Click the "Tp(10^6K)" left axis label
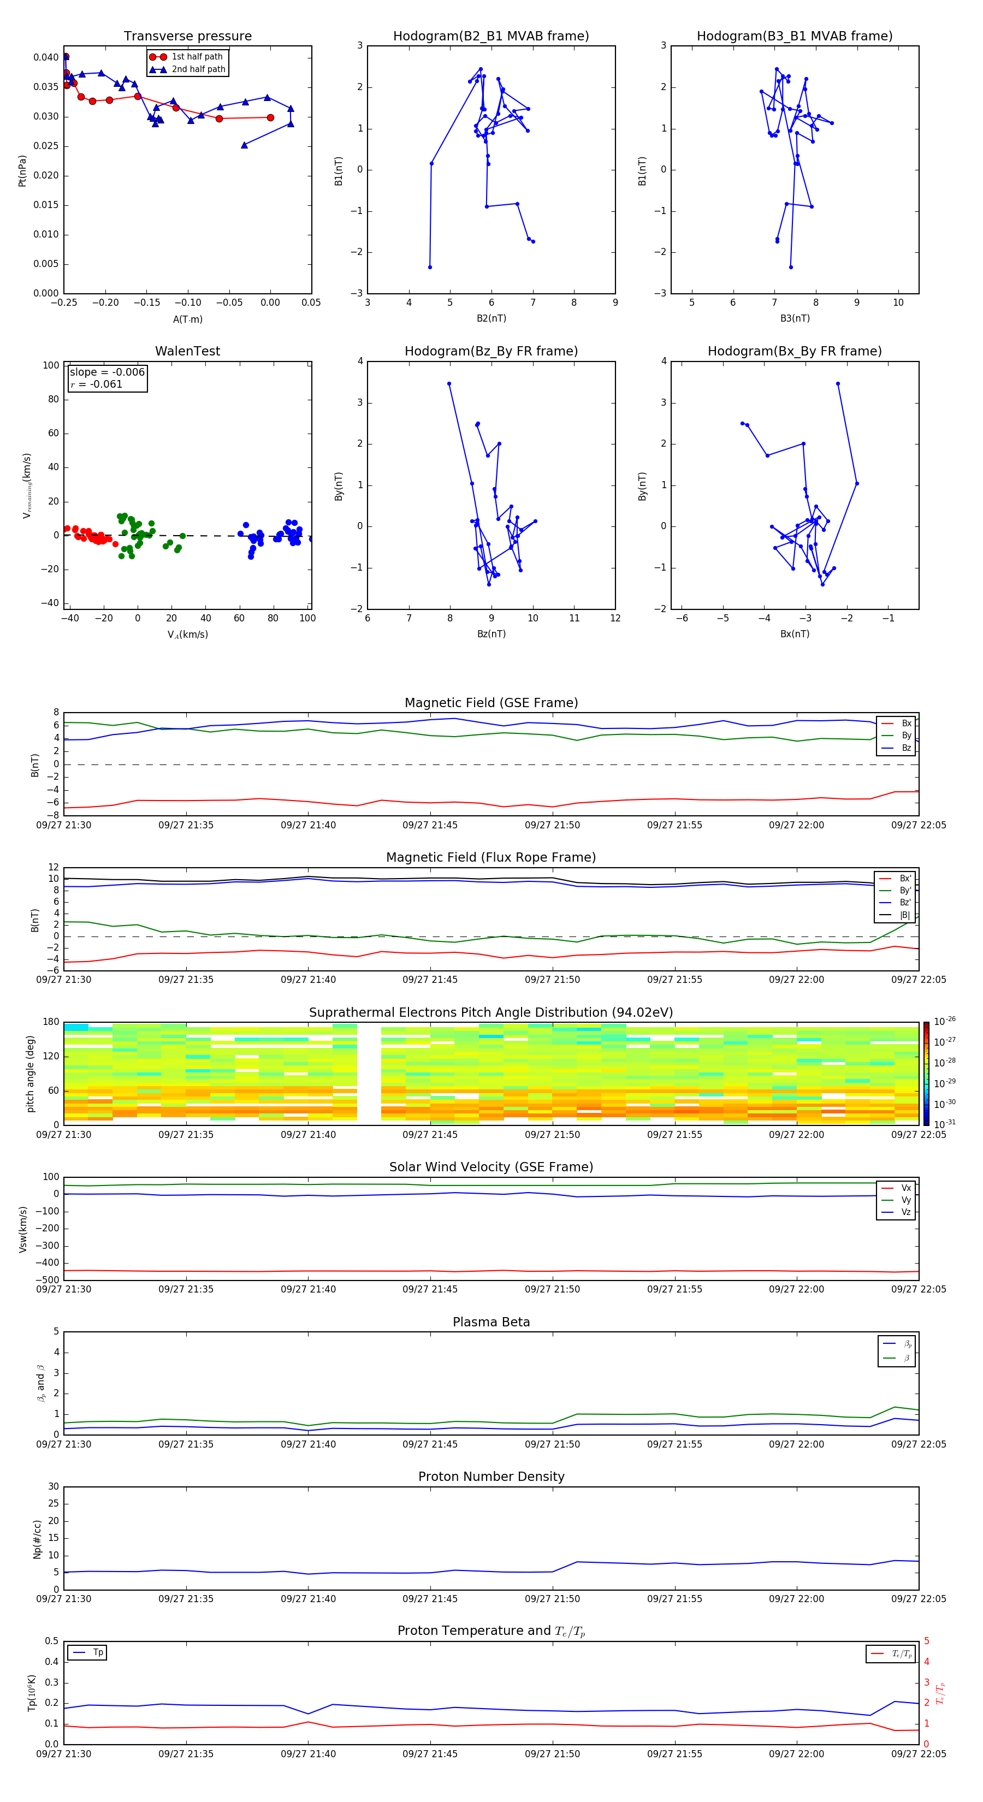983x1802 pixels. coord(32,1693)
